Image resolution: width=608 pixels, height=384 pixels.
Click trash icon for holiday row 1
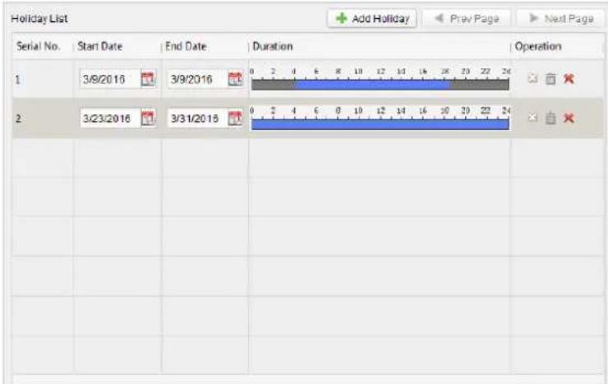click(x=550, y=79)
